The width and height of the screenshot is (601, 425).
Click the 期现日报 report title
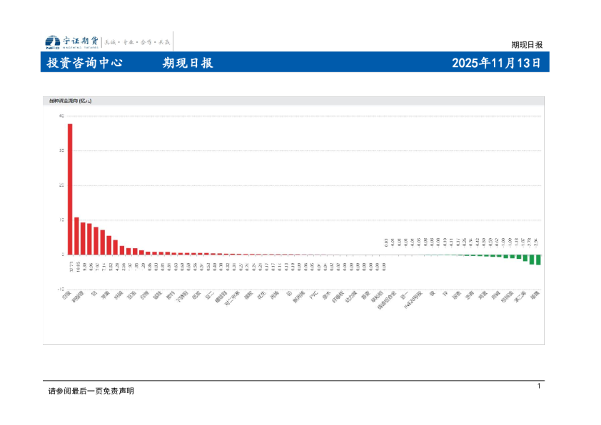188,63
